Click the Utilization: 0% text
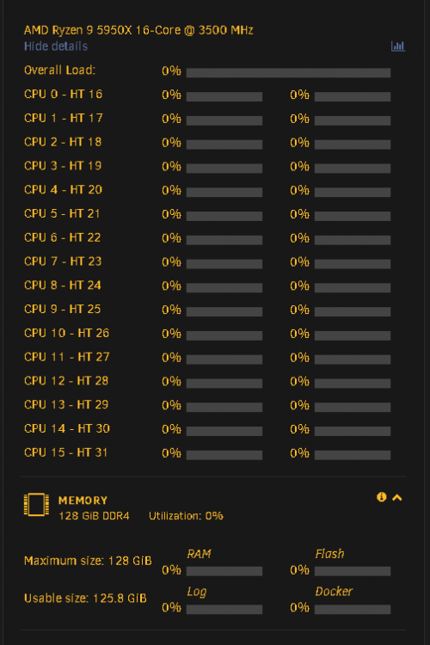 click(186, 516)
